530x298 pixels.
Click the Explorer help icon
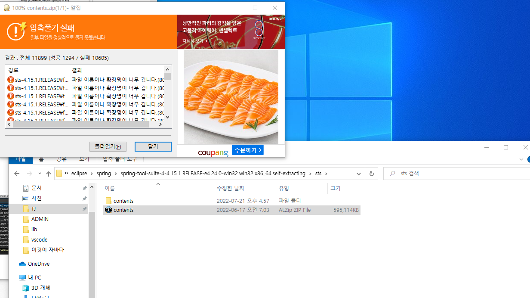tap(529, 159)
